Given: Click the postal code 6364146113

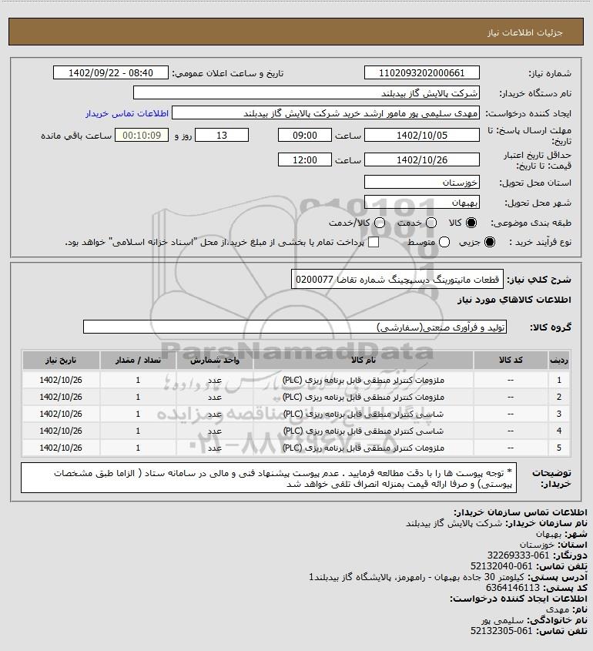Looking at the screenshot, I should [513, 588].
